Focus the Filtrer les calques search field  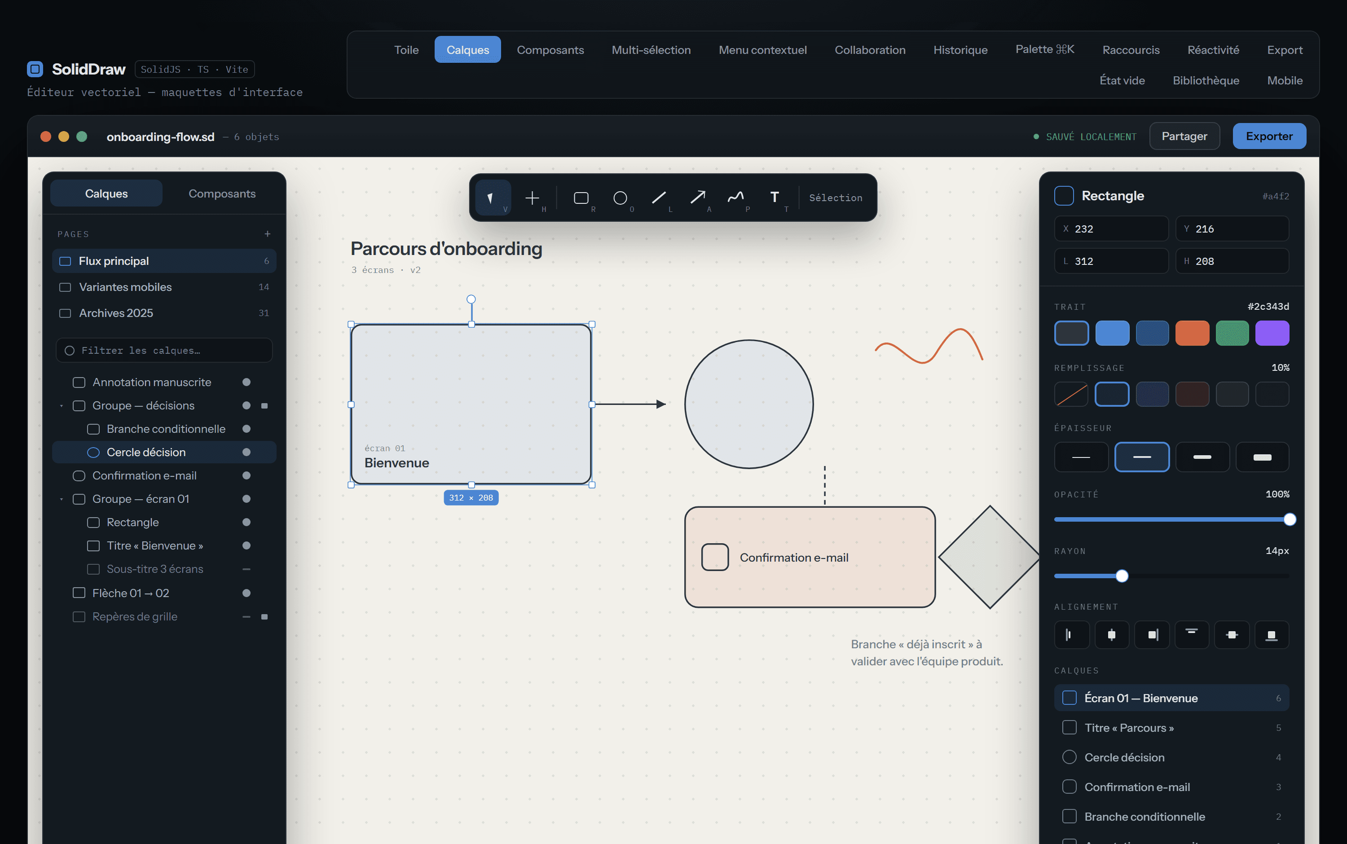click(164, 351)
